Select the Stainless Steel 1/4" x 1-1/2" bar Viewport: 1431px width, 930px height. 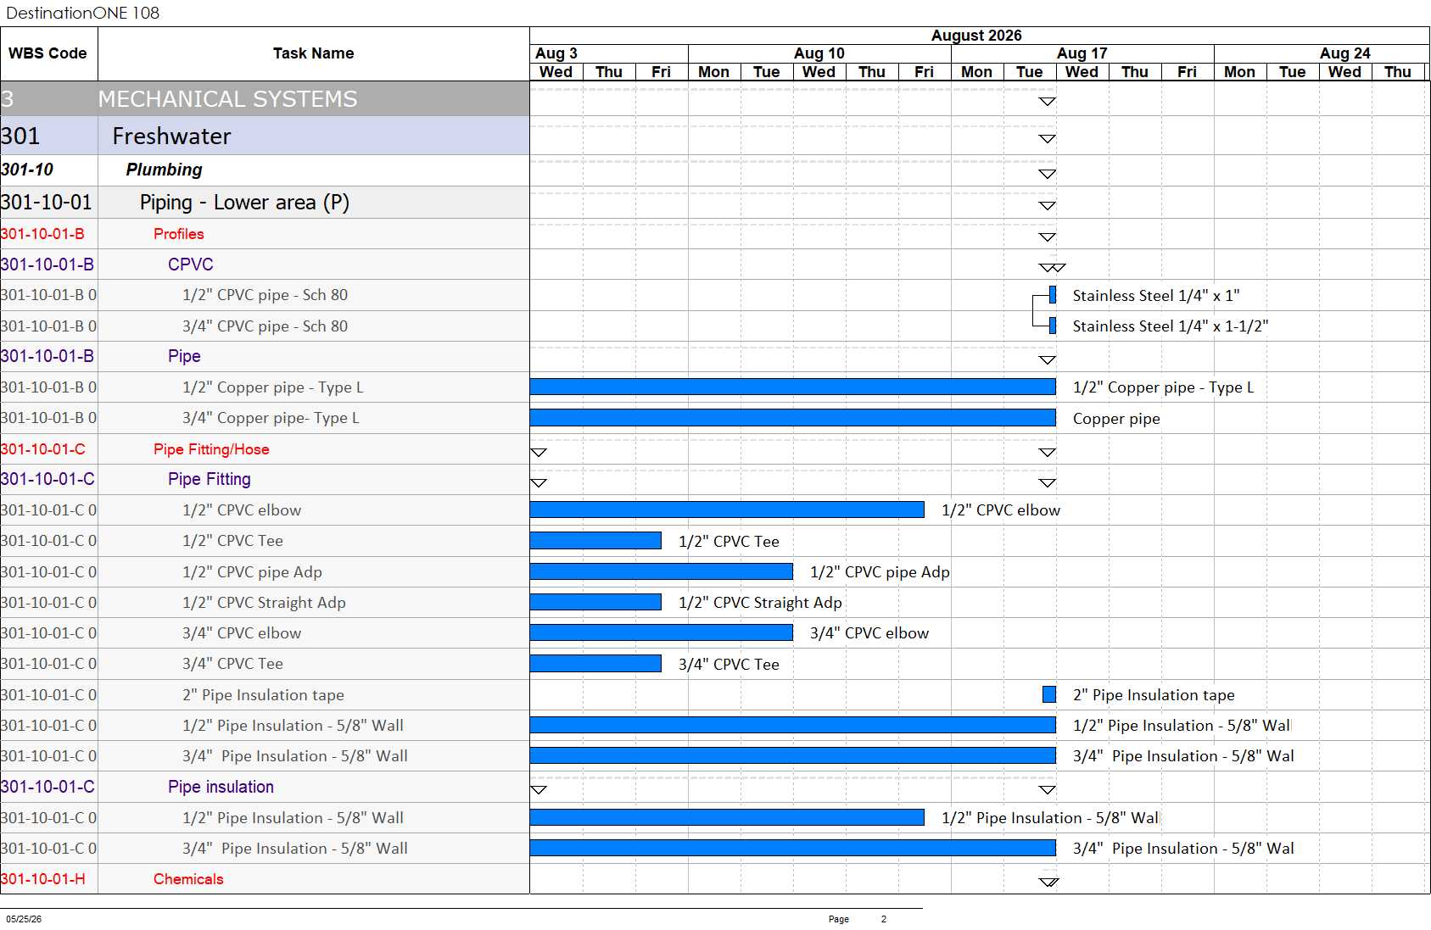tap(1053, 326)
